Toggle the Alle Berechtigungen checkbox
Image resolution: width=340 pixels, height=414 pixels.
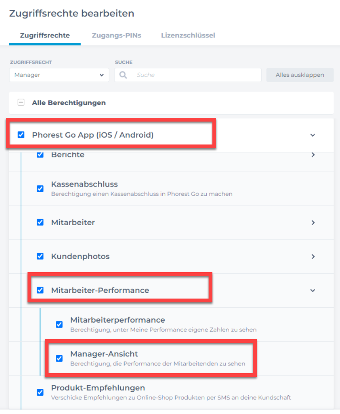click(21, 102)
